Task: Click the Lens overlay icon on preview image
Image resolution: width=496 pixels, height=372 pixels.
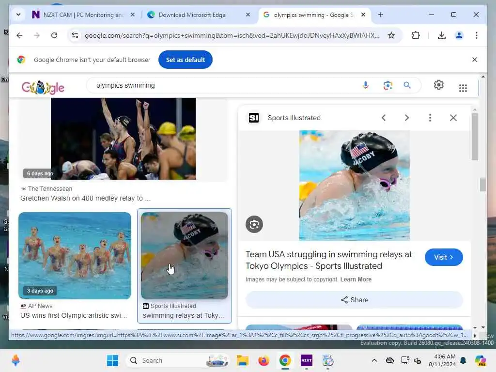Action: pos(254,224)
